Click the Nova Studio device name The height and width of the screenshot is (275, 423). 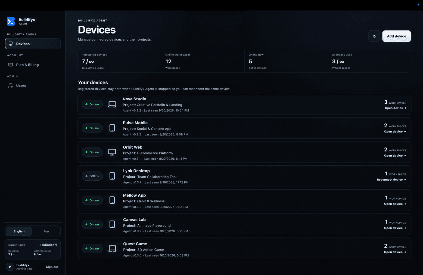click(x=134, y=99)
